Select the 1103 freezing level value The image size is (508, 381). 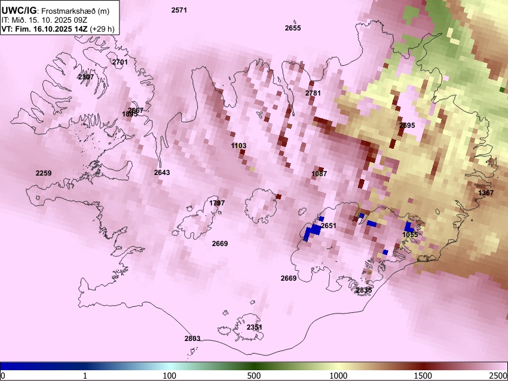239,146
